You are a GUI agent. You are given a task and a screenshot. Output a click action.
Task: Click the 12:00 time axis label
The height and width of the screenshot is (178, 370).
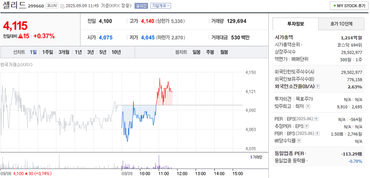coord(182,173)
